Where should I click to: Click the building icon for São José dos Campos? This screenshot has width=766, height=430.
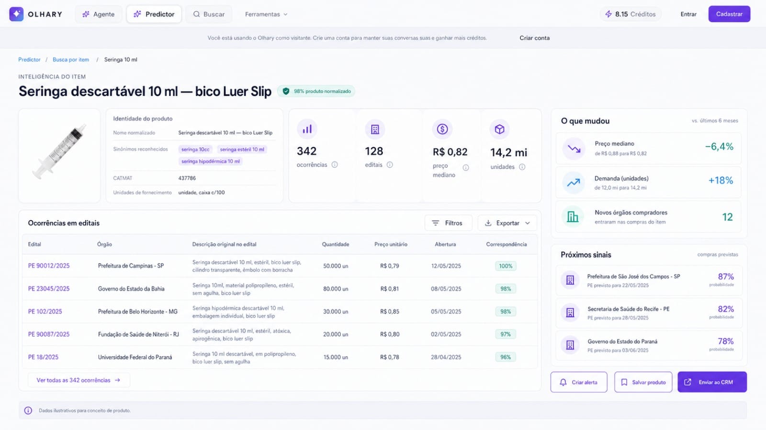pyautogui.click(x=570, y=280)
